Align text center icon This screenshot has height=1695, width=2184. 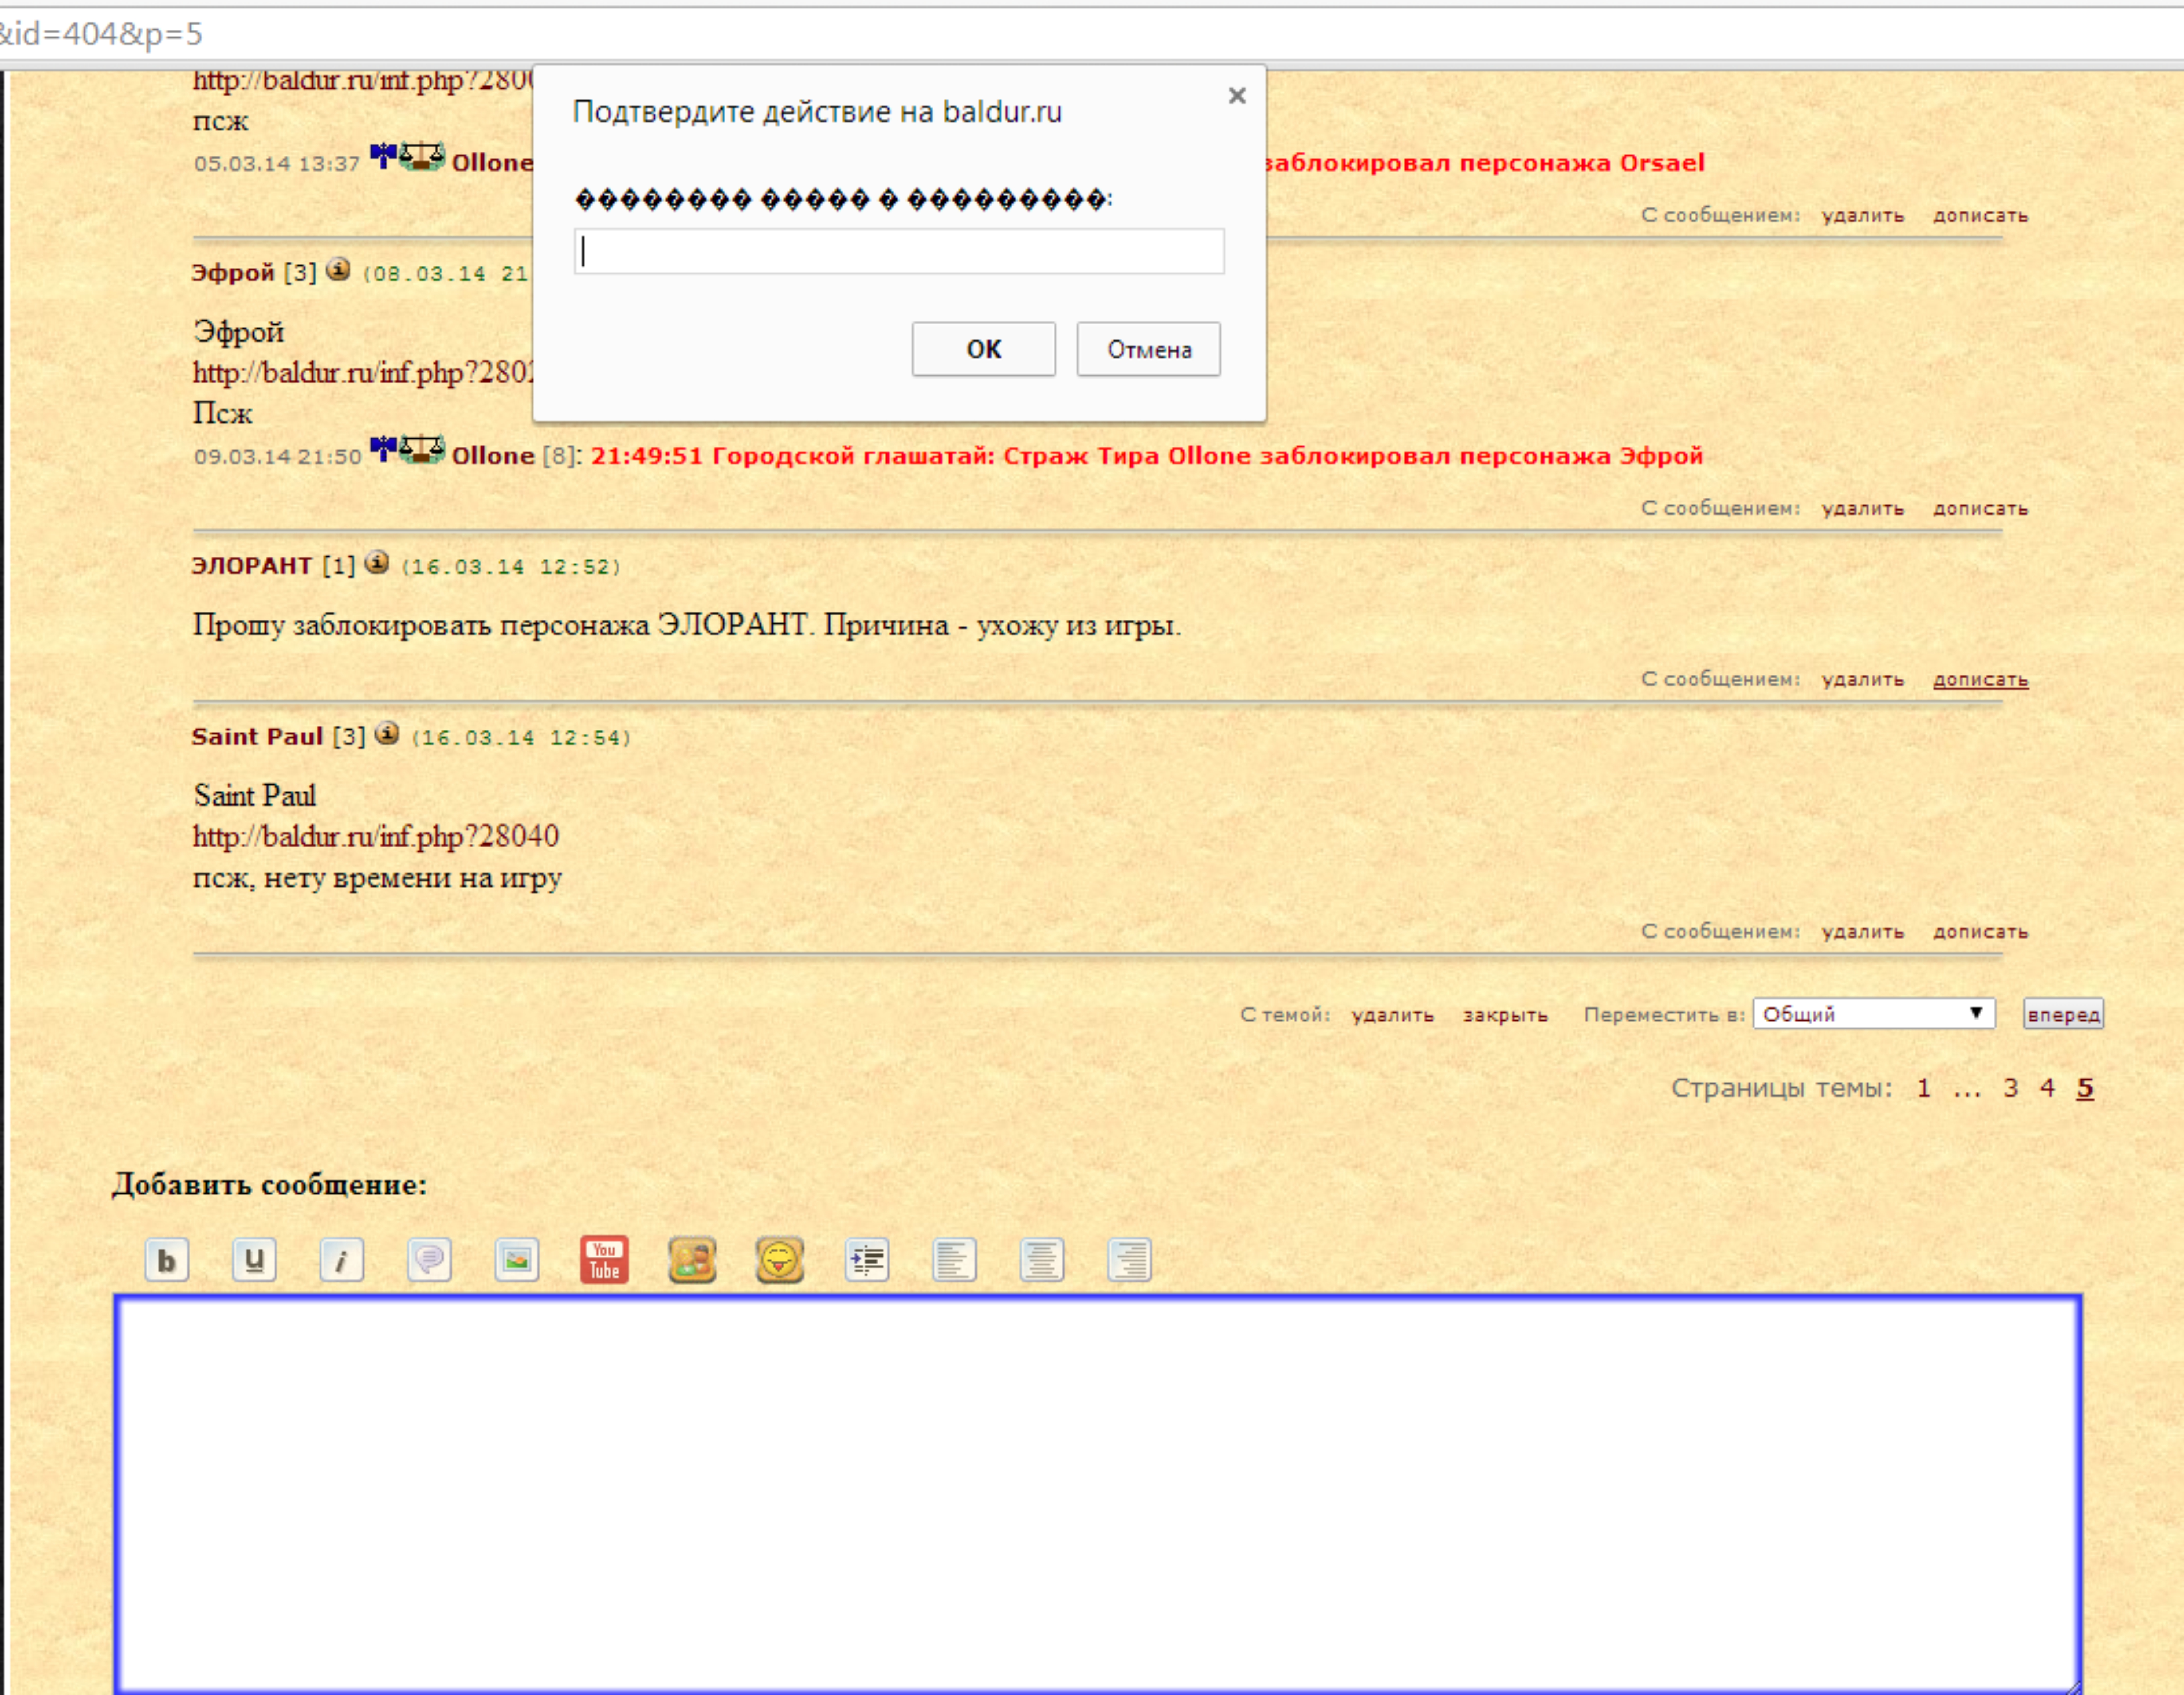click(x=1042, y=1260)
